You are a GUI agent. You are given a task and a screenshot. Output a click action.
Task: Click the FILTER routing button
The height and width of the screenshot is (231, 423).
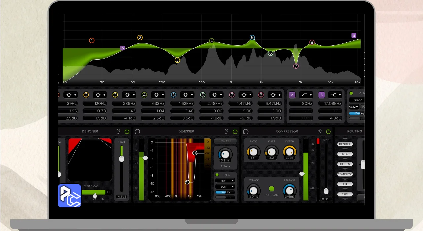345,154
